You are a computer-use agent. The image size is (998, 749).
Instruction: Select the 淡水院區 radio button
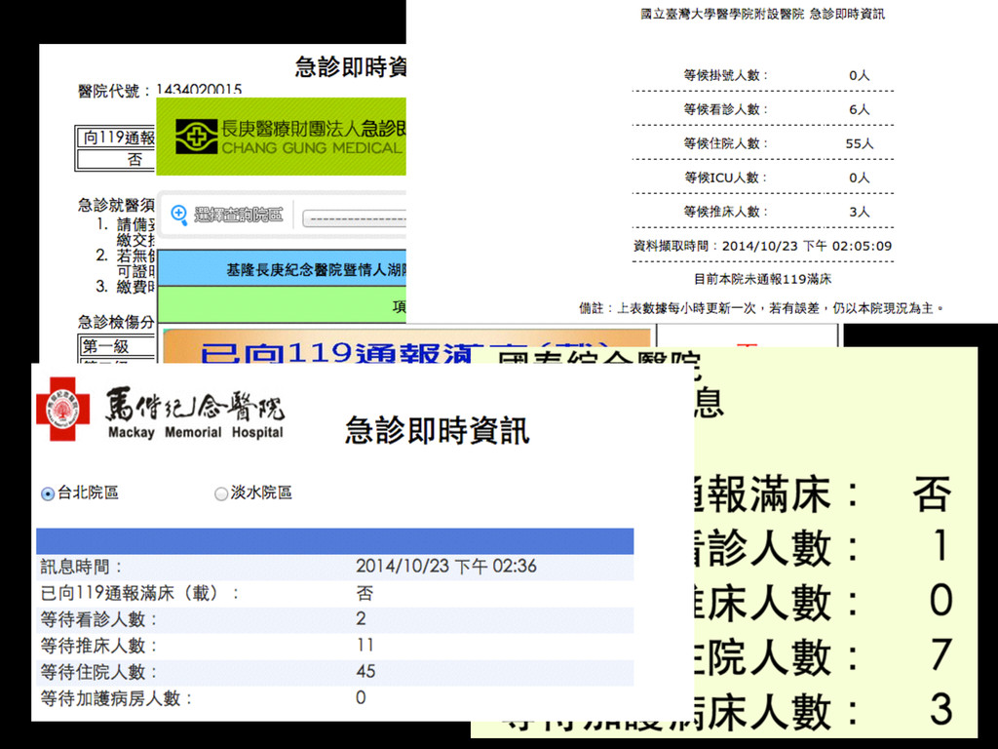pos(221,493)
